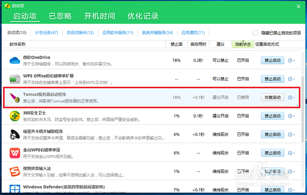Open the 优化记录 tab
Image resolution: width=307 pixels, height=195 pixels.
pos(143,16)
